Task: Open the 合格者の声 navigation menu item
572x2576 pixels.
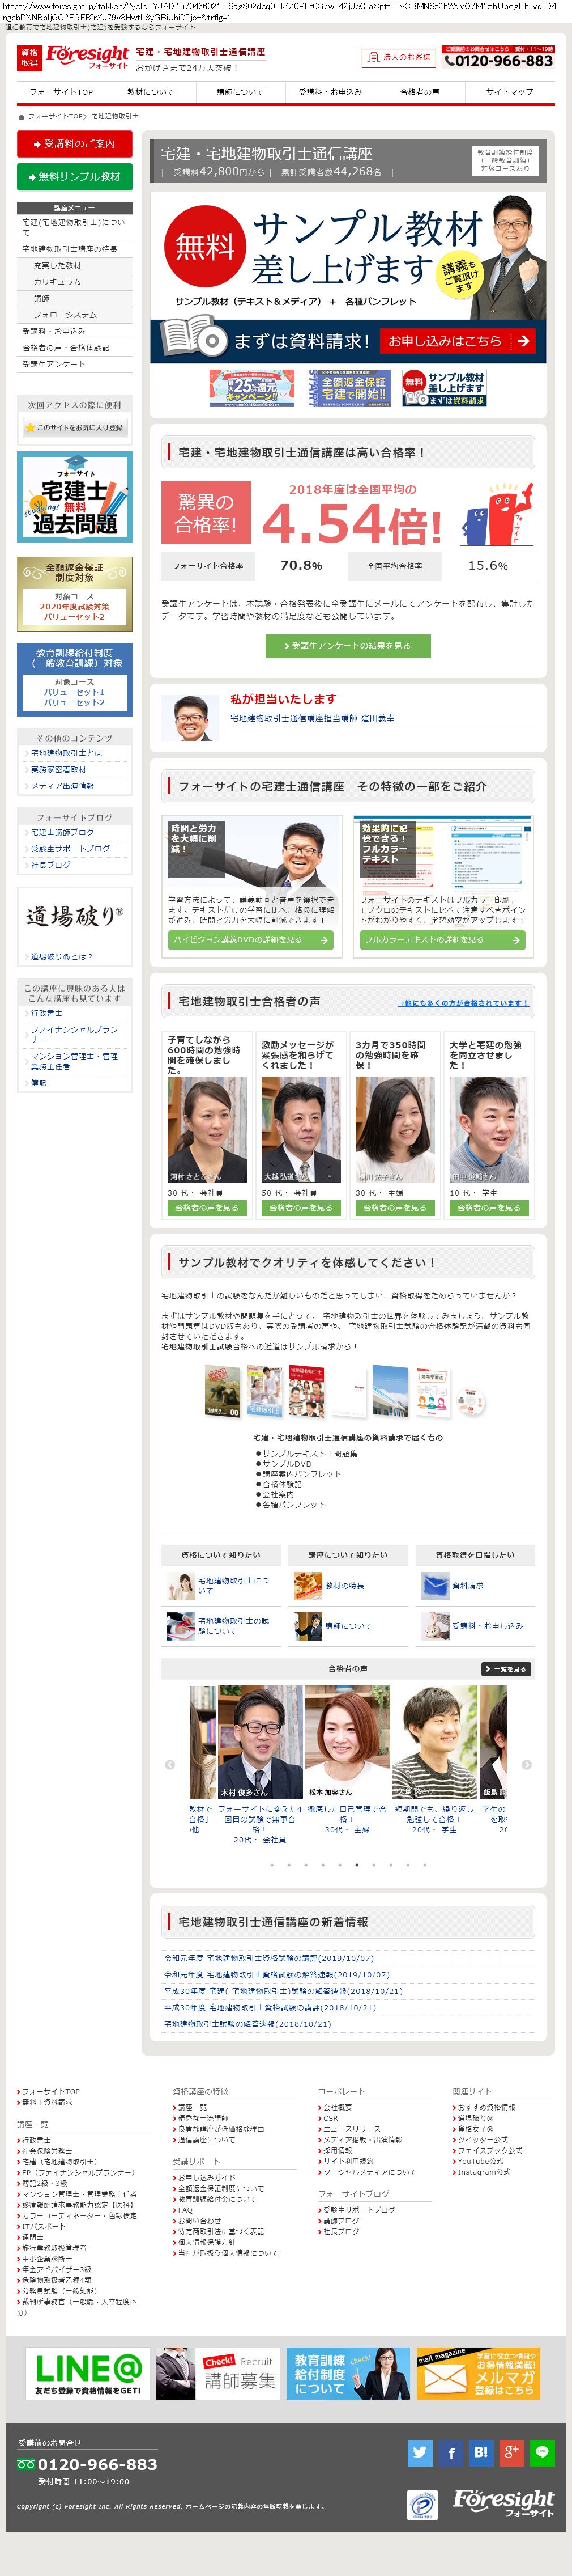Action: pyautogui.click(x=419, y=92)
